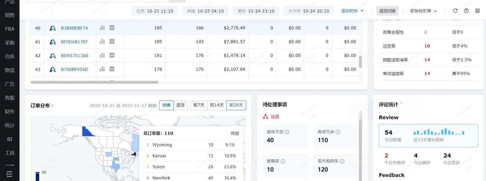The width and height of the screenshot is (486, 181).
Task: Click the info icon next to 库存冗余
Action: point(338,132)
